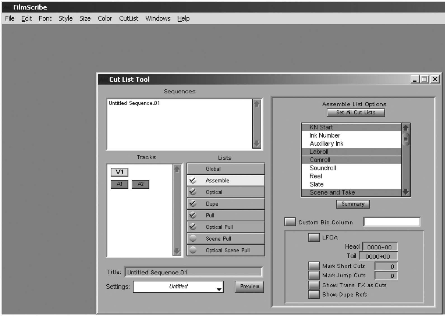The width and height of the screenshot is (445, 322).
Task: Open the Font menu
Action: 45,18
